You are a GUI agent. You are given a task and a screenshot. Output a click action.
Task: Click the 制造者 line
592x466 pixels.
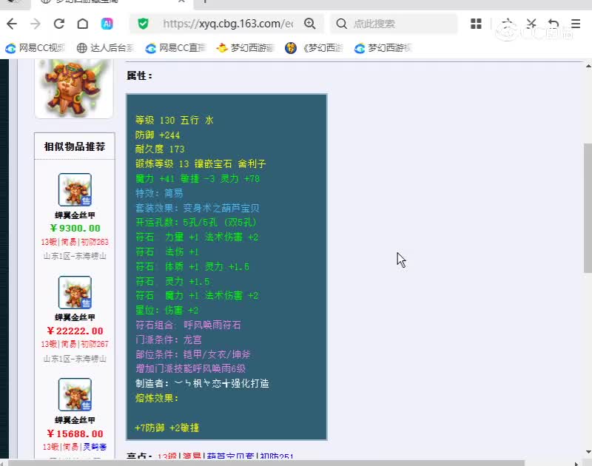point(202,383)
